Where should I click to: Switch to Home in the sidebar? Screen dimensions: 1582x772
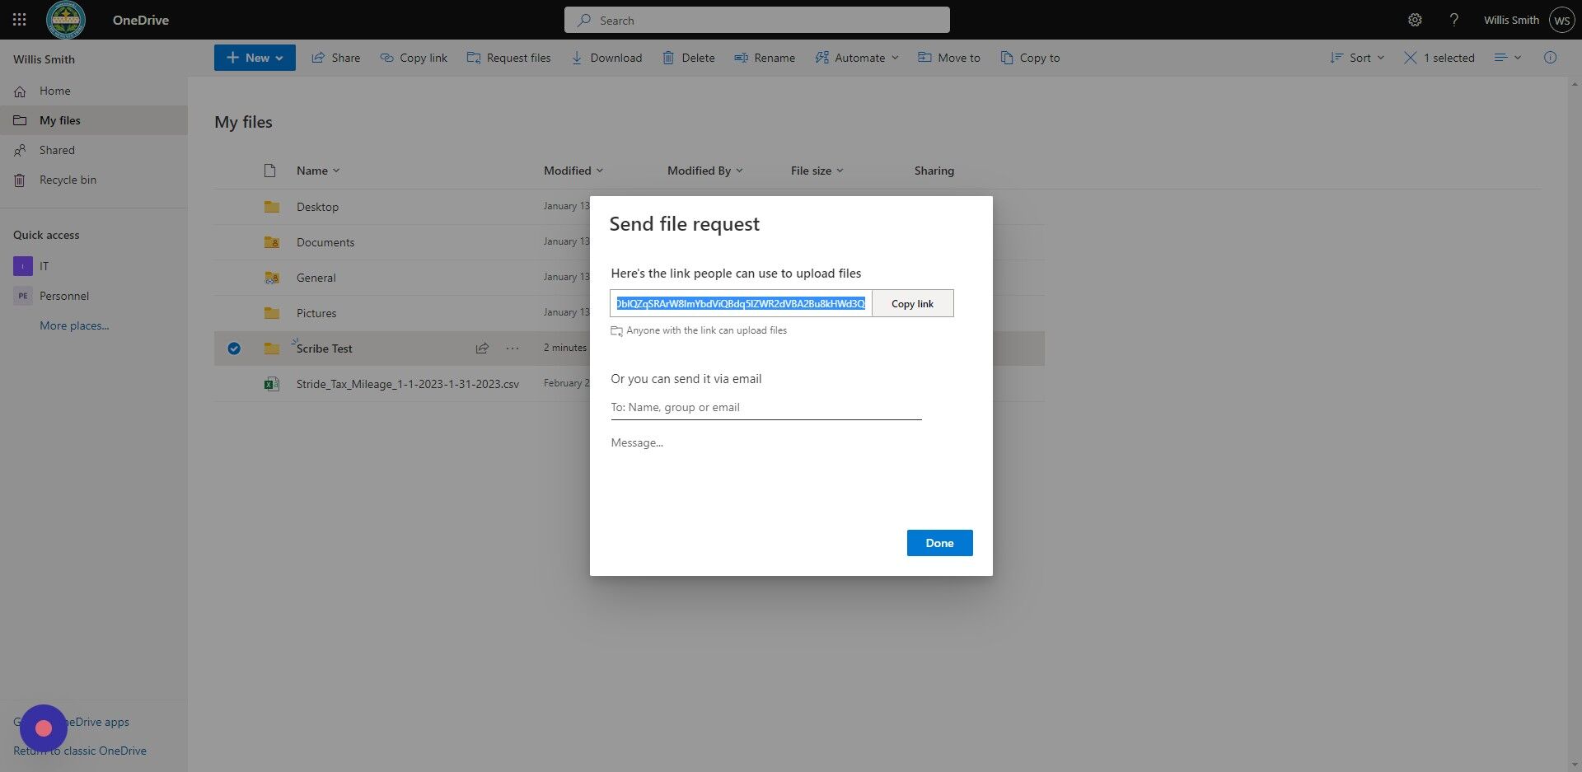click(x=54, y=91)
